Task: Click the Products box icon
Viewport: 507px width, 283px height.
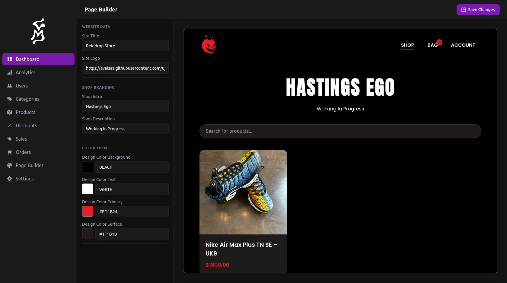Action: click(10, 112)
